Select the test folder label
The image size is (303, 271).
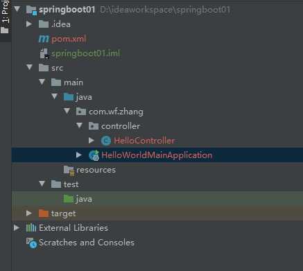[x=71, y=184]
